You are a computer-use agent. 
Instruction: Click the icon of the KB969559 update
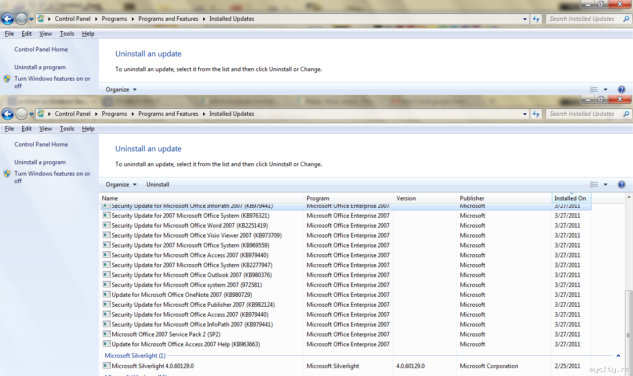point(106,245)
